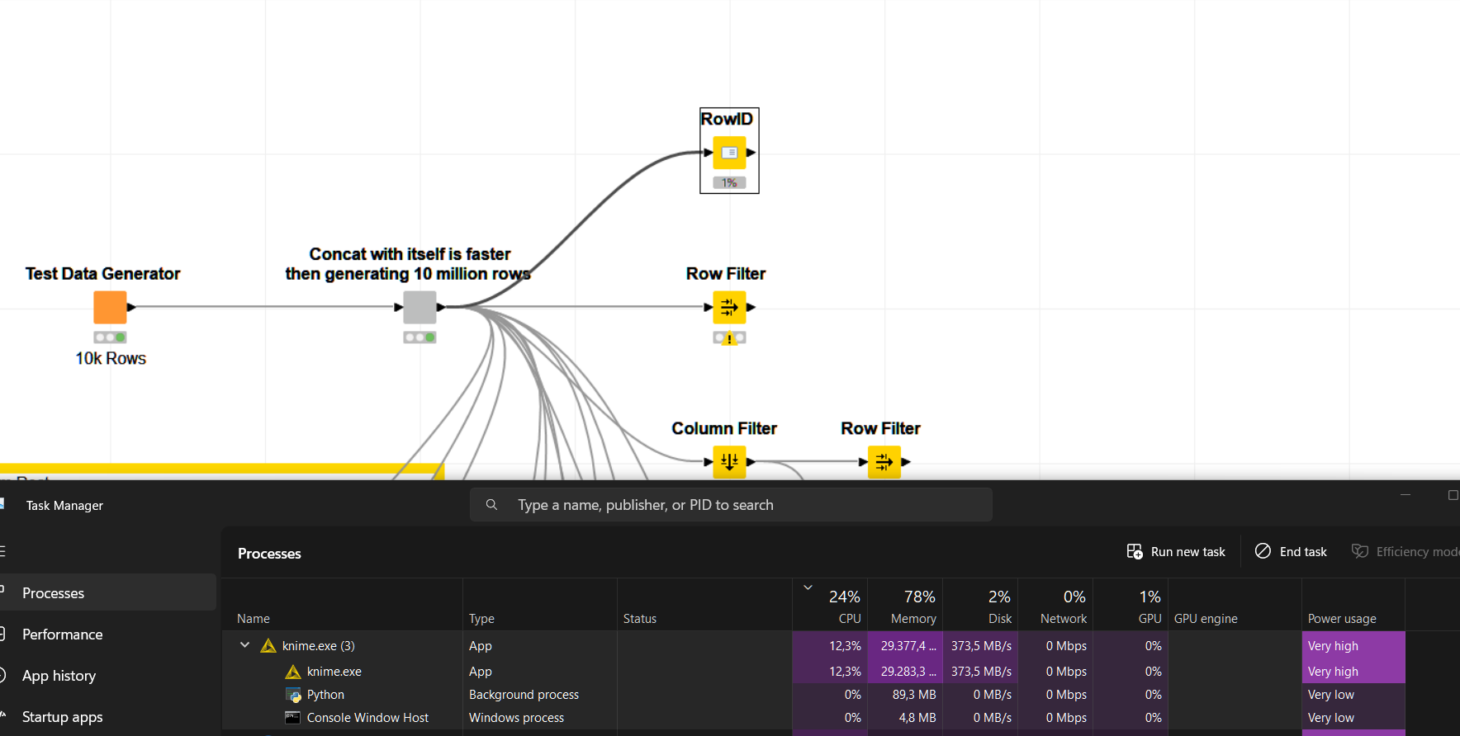Click the Efficiency mode button
Screen dimensions: 1460x736
click(1405, 551)
